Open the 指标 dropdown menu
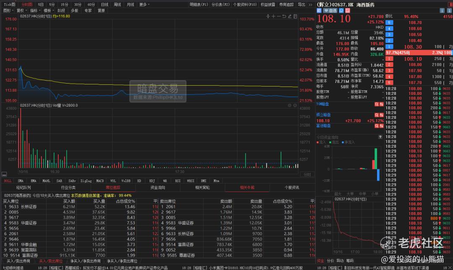 coord(35,10)
